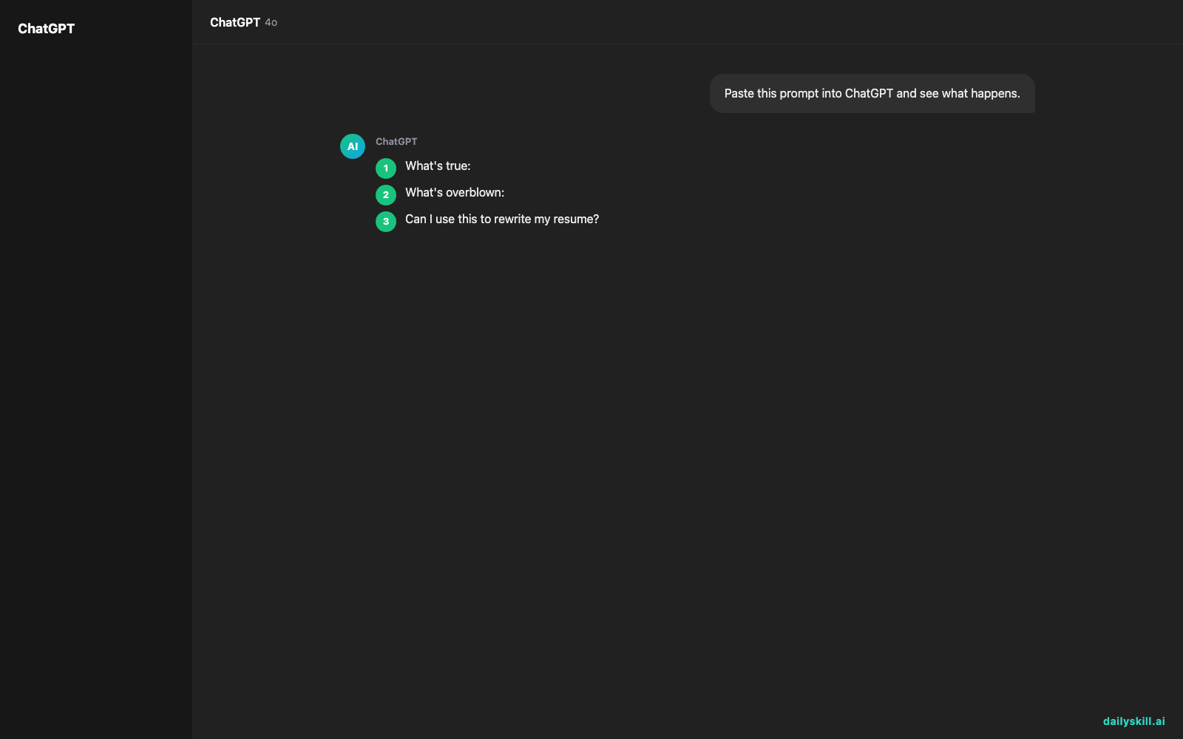Click the ChatGPT sender name label
1183x739 pixels.
click(x=396, y=141)
